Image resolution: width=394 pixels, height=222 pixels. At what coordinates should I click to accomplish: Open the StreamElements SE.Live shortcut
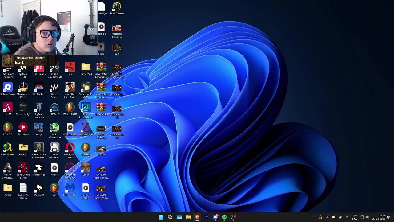23,91
